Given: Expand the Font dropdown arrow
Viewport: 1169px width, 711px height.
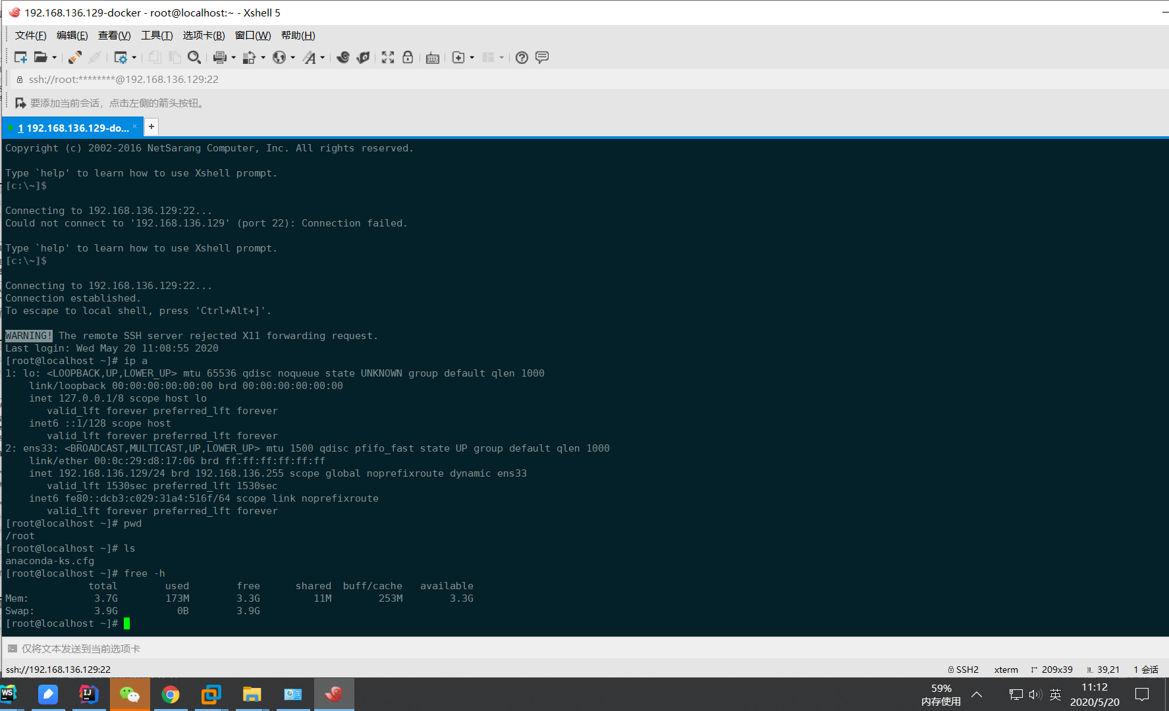Looking at the screenshot, I should coord(322,57).
